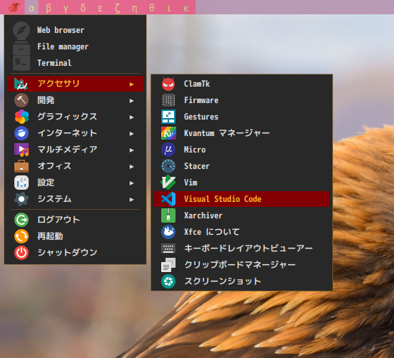The width and height of the screenshot is (394, 358).
Task: Launch スクリーンショット from the submenu
Action: [241, 281]
